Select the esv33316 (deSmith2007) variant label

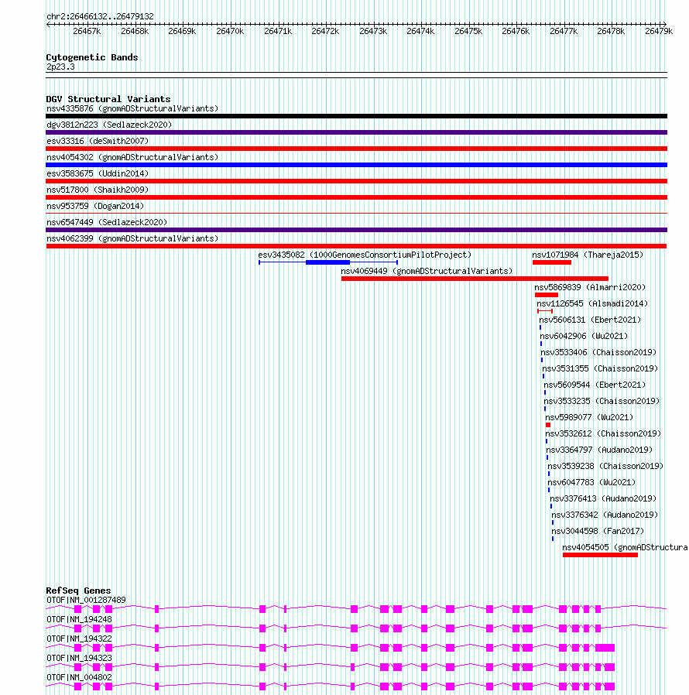tap(98, 141)
